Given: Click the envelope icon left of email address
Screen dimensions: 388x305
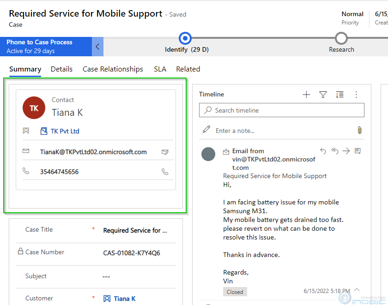Looking at the screenshot, I should (x=26, y=151).
